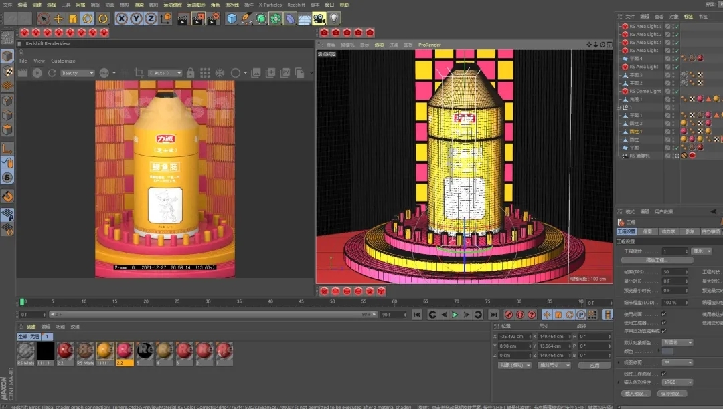
Task: Select the Move tool in top toolbar
Action: coord(58,19)
